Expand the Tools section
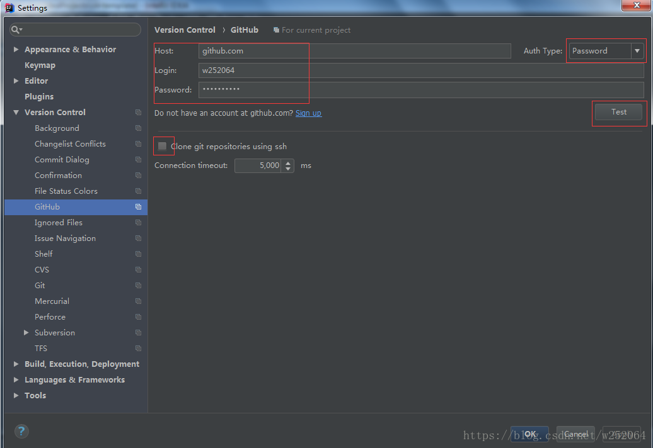 tap(16, 395)
